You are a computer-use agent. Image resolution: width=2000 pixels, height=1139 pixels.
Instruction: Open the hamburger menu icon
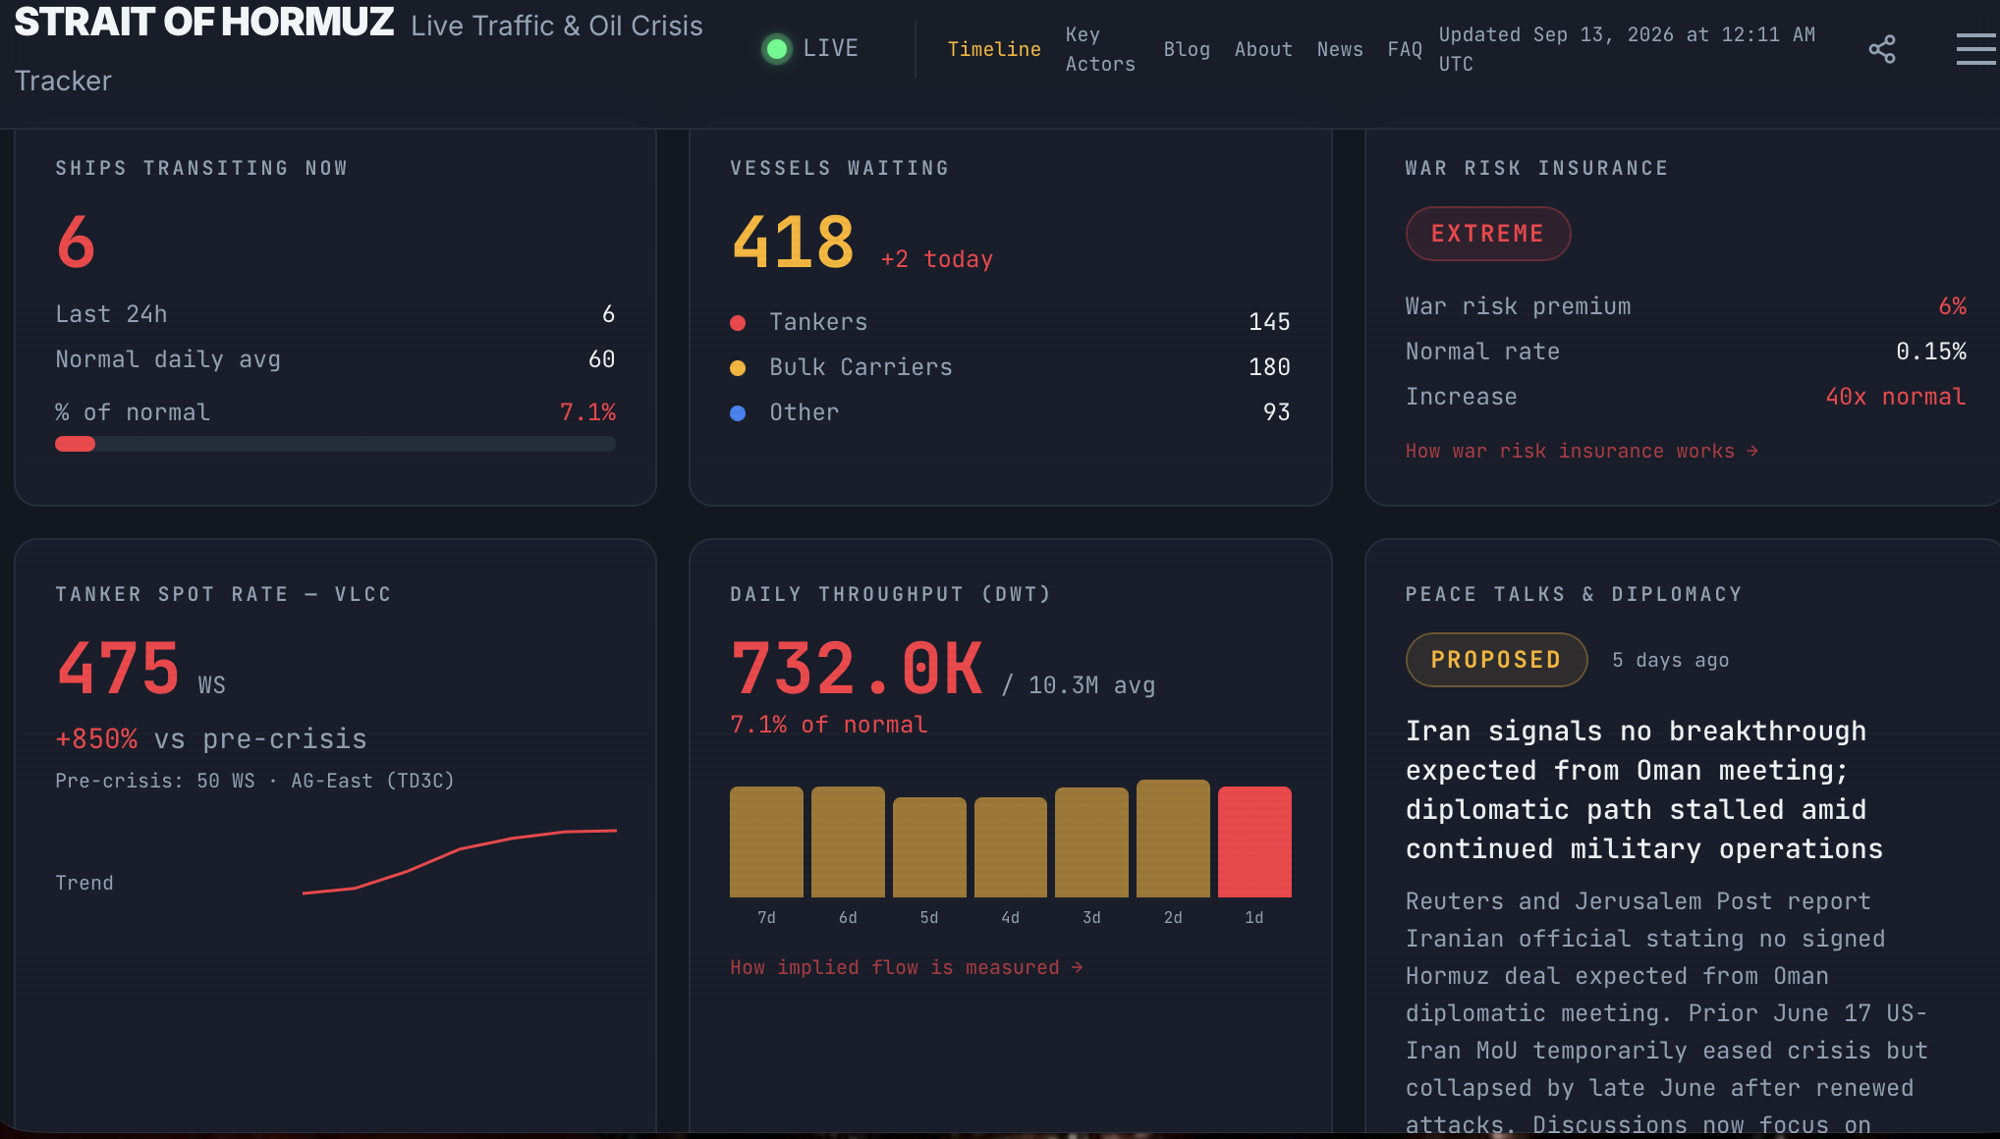(x=1976, y=49)
